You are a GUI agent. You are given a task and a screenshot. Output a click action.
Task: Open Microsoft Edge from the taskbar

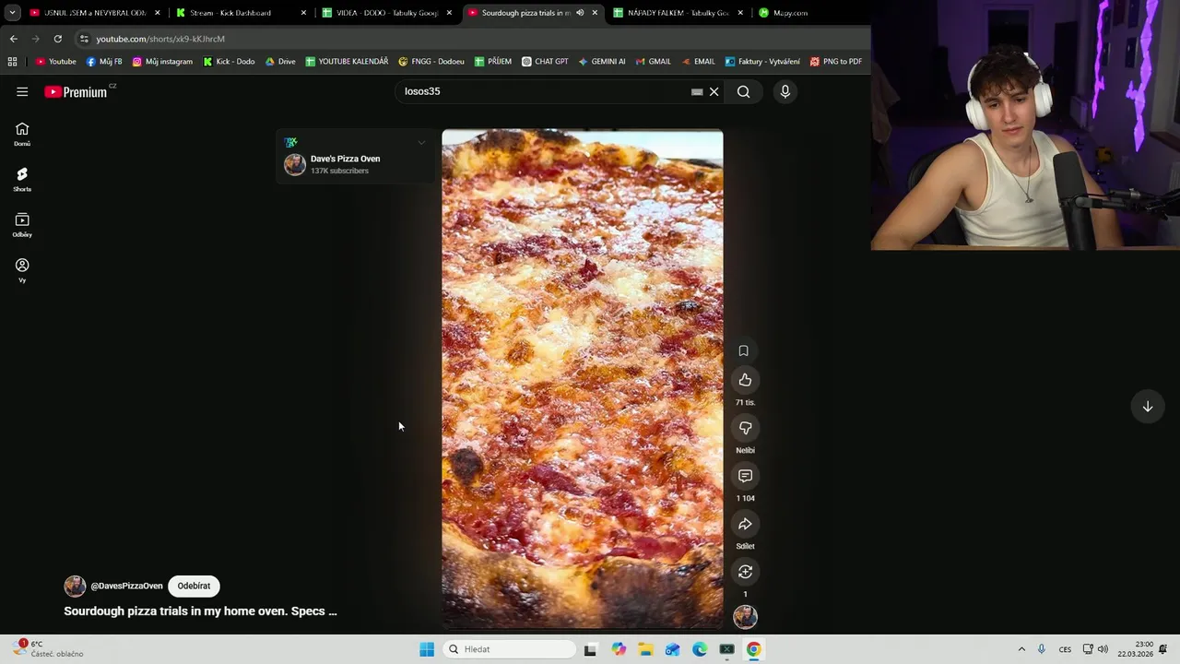click(700, 649)
